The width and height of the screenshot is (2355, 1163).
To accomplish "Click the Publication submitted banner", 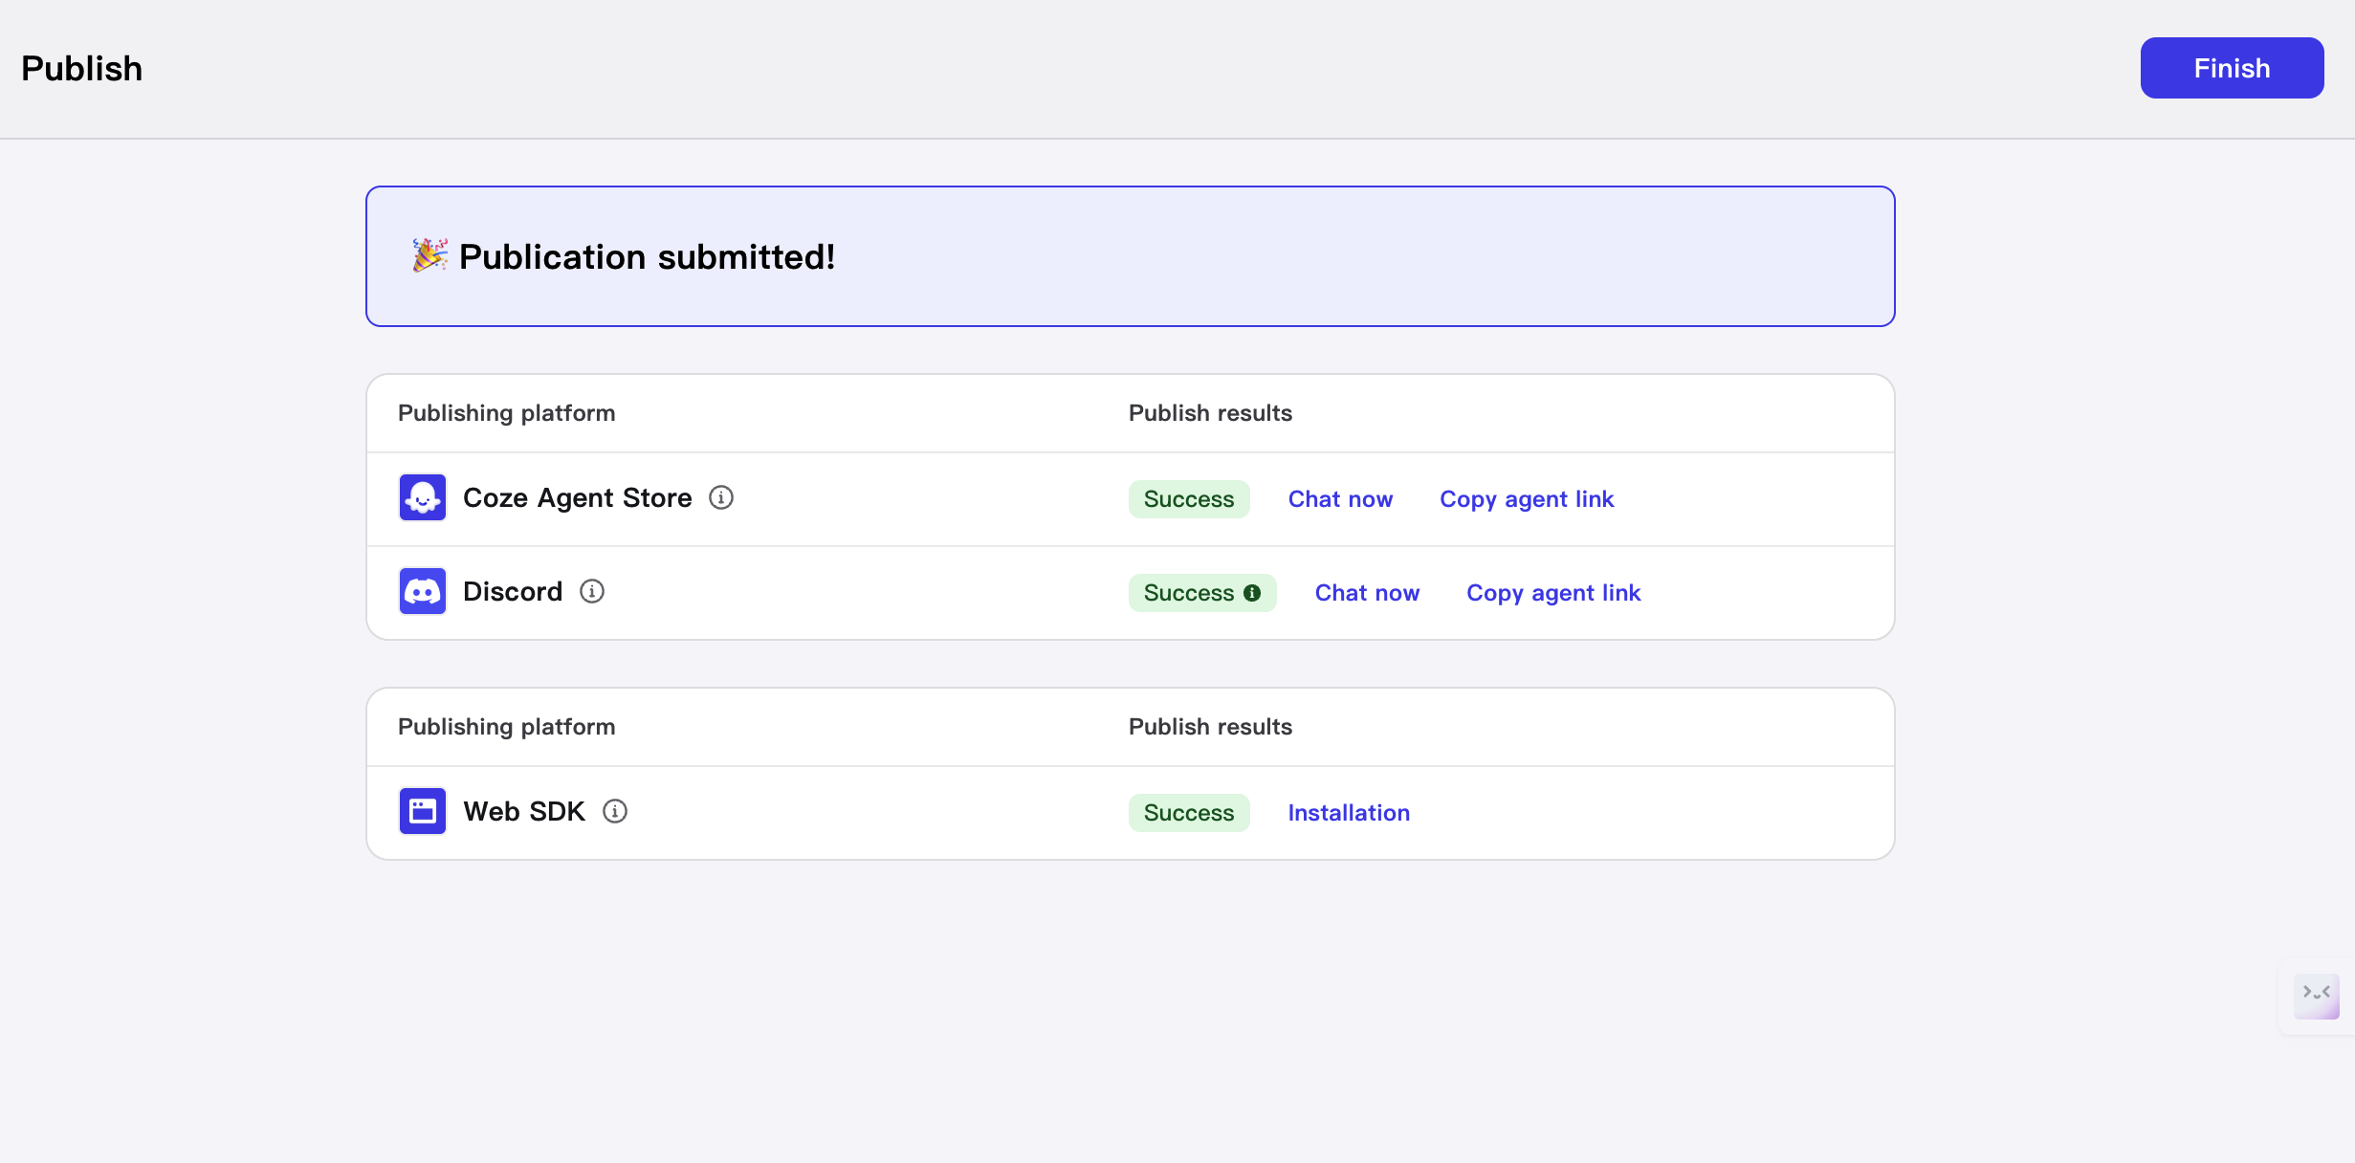I will click(x=1130, y=256).
